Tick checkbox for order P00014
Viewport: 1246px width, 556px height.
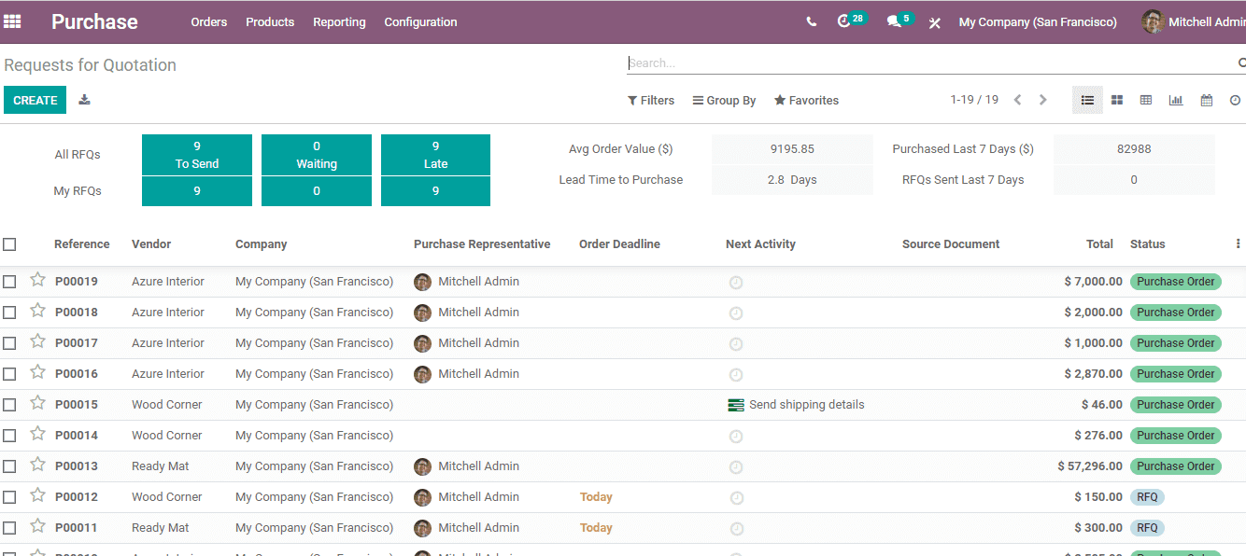click(x=9, y=436)
